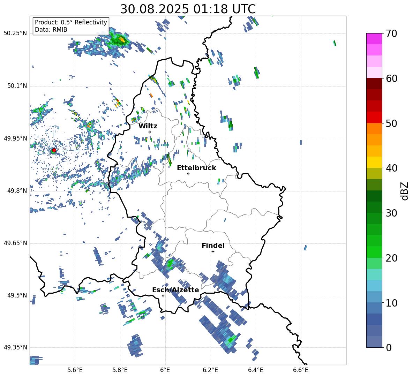Click the 49.35°N latitude label

[15, 347]
